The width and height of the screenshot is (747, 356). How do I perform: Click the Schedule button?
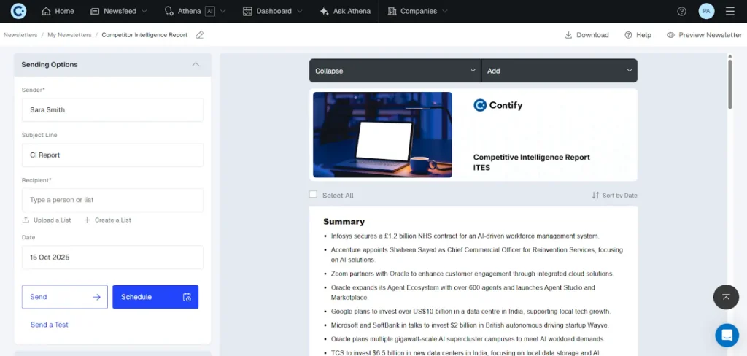coord(155,297)
